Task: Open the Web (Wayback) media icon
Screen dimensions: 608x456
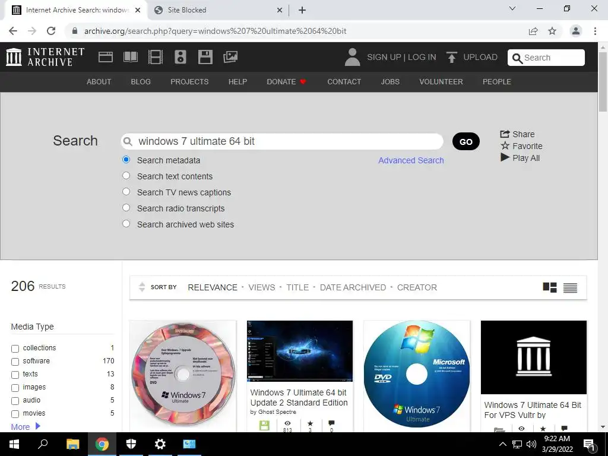Action: coord(106,57)
